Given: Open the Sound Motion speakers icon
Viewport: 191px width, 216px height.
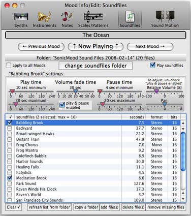Looking at the screenshot, I should pyautogui.click(x=165, y=16).
